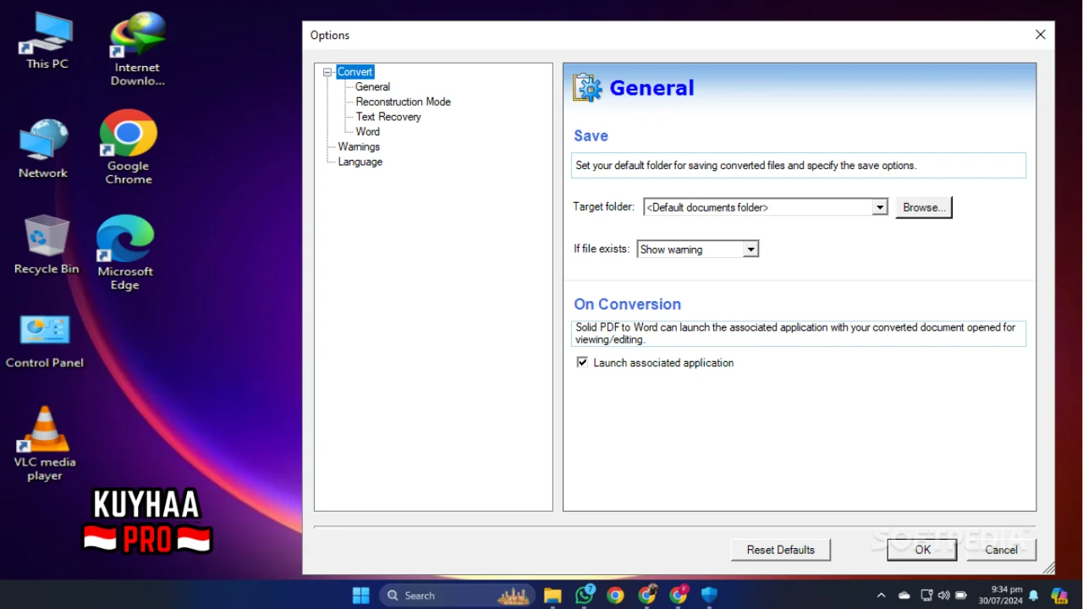Select Convert in options tree
The height and width of the screenshot is (609, 1083).
point(355,72)
